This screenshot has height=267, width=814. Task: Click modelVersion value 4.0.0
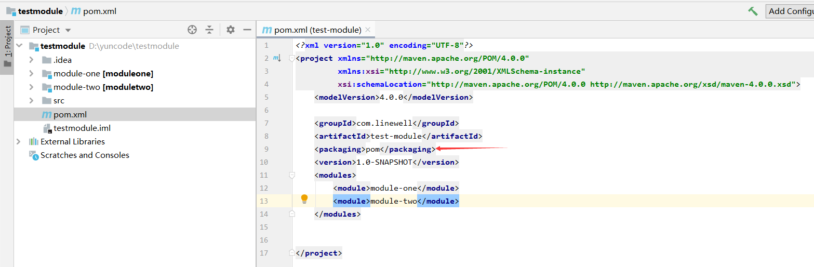(x=391, y=97)
